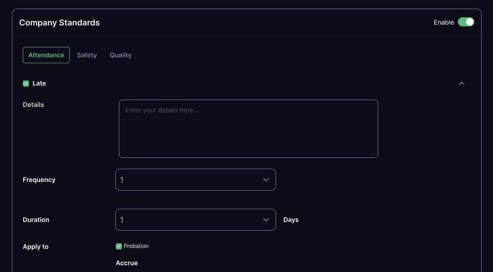This screenshot has width=493, height=272.
Task: Collapse the Late section chevron
Action: [x=461, y=83]
